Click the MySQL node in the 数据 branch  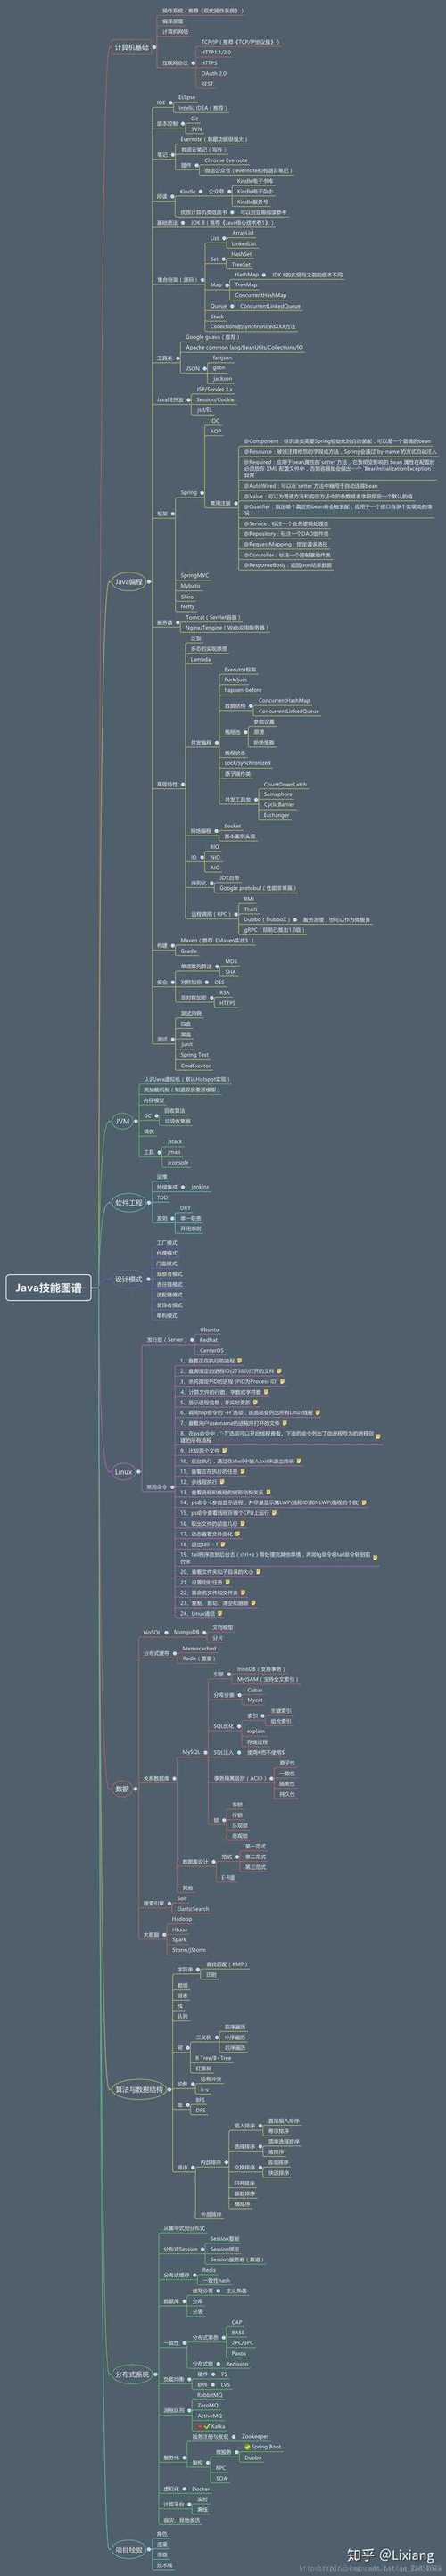(x=191, y=1752)
